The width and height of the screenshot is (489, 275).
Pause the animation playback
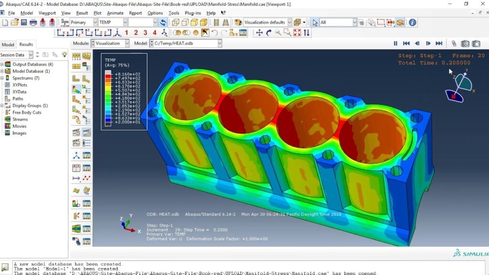395,43
